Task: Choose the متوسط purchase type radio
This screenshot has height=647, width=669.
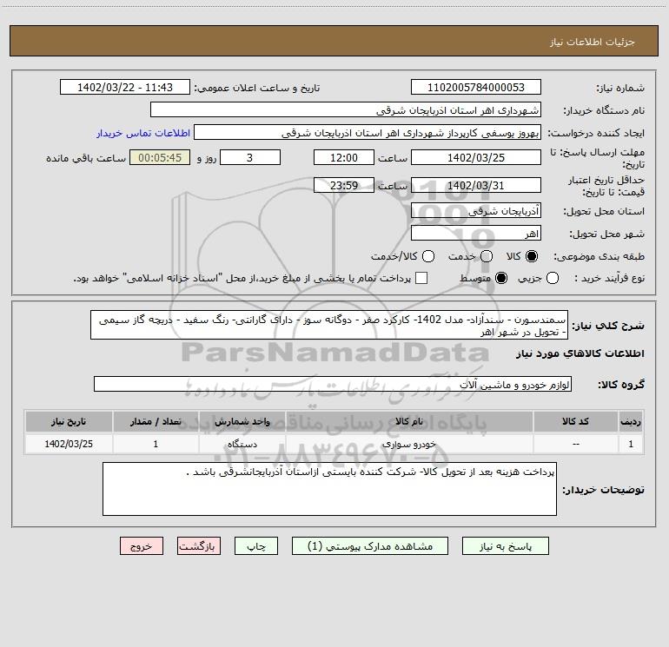Action: click(501, 278)
